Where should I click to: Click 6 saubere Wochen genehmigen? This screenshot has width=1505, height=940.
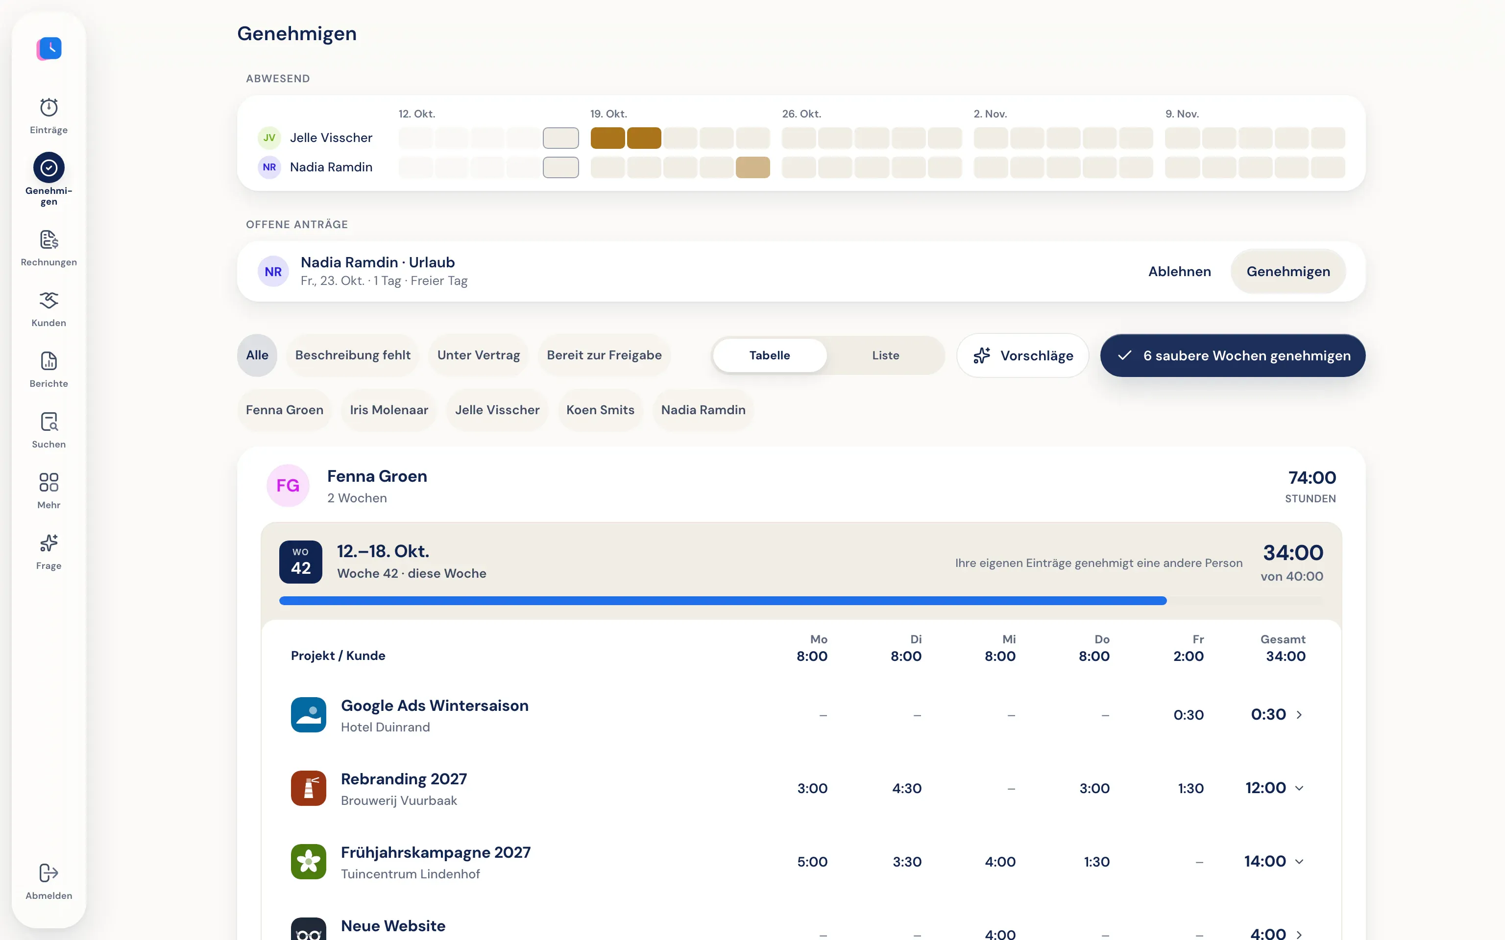(1233, 355)
